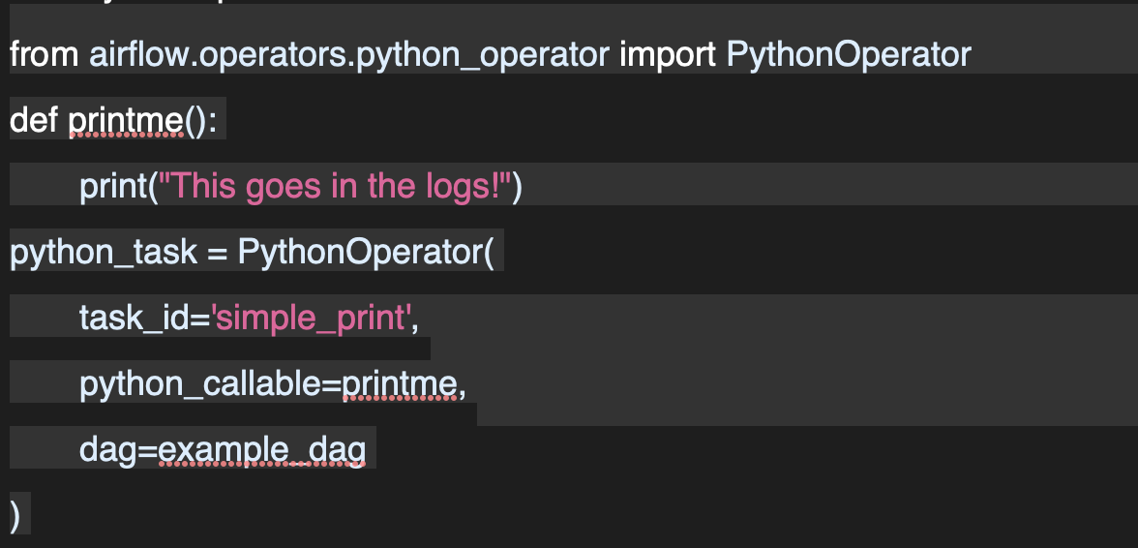The width and height of the screenshot is (1138, 548).
Task: Click the word 'from' in import line
Action: click(45, 54)
